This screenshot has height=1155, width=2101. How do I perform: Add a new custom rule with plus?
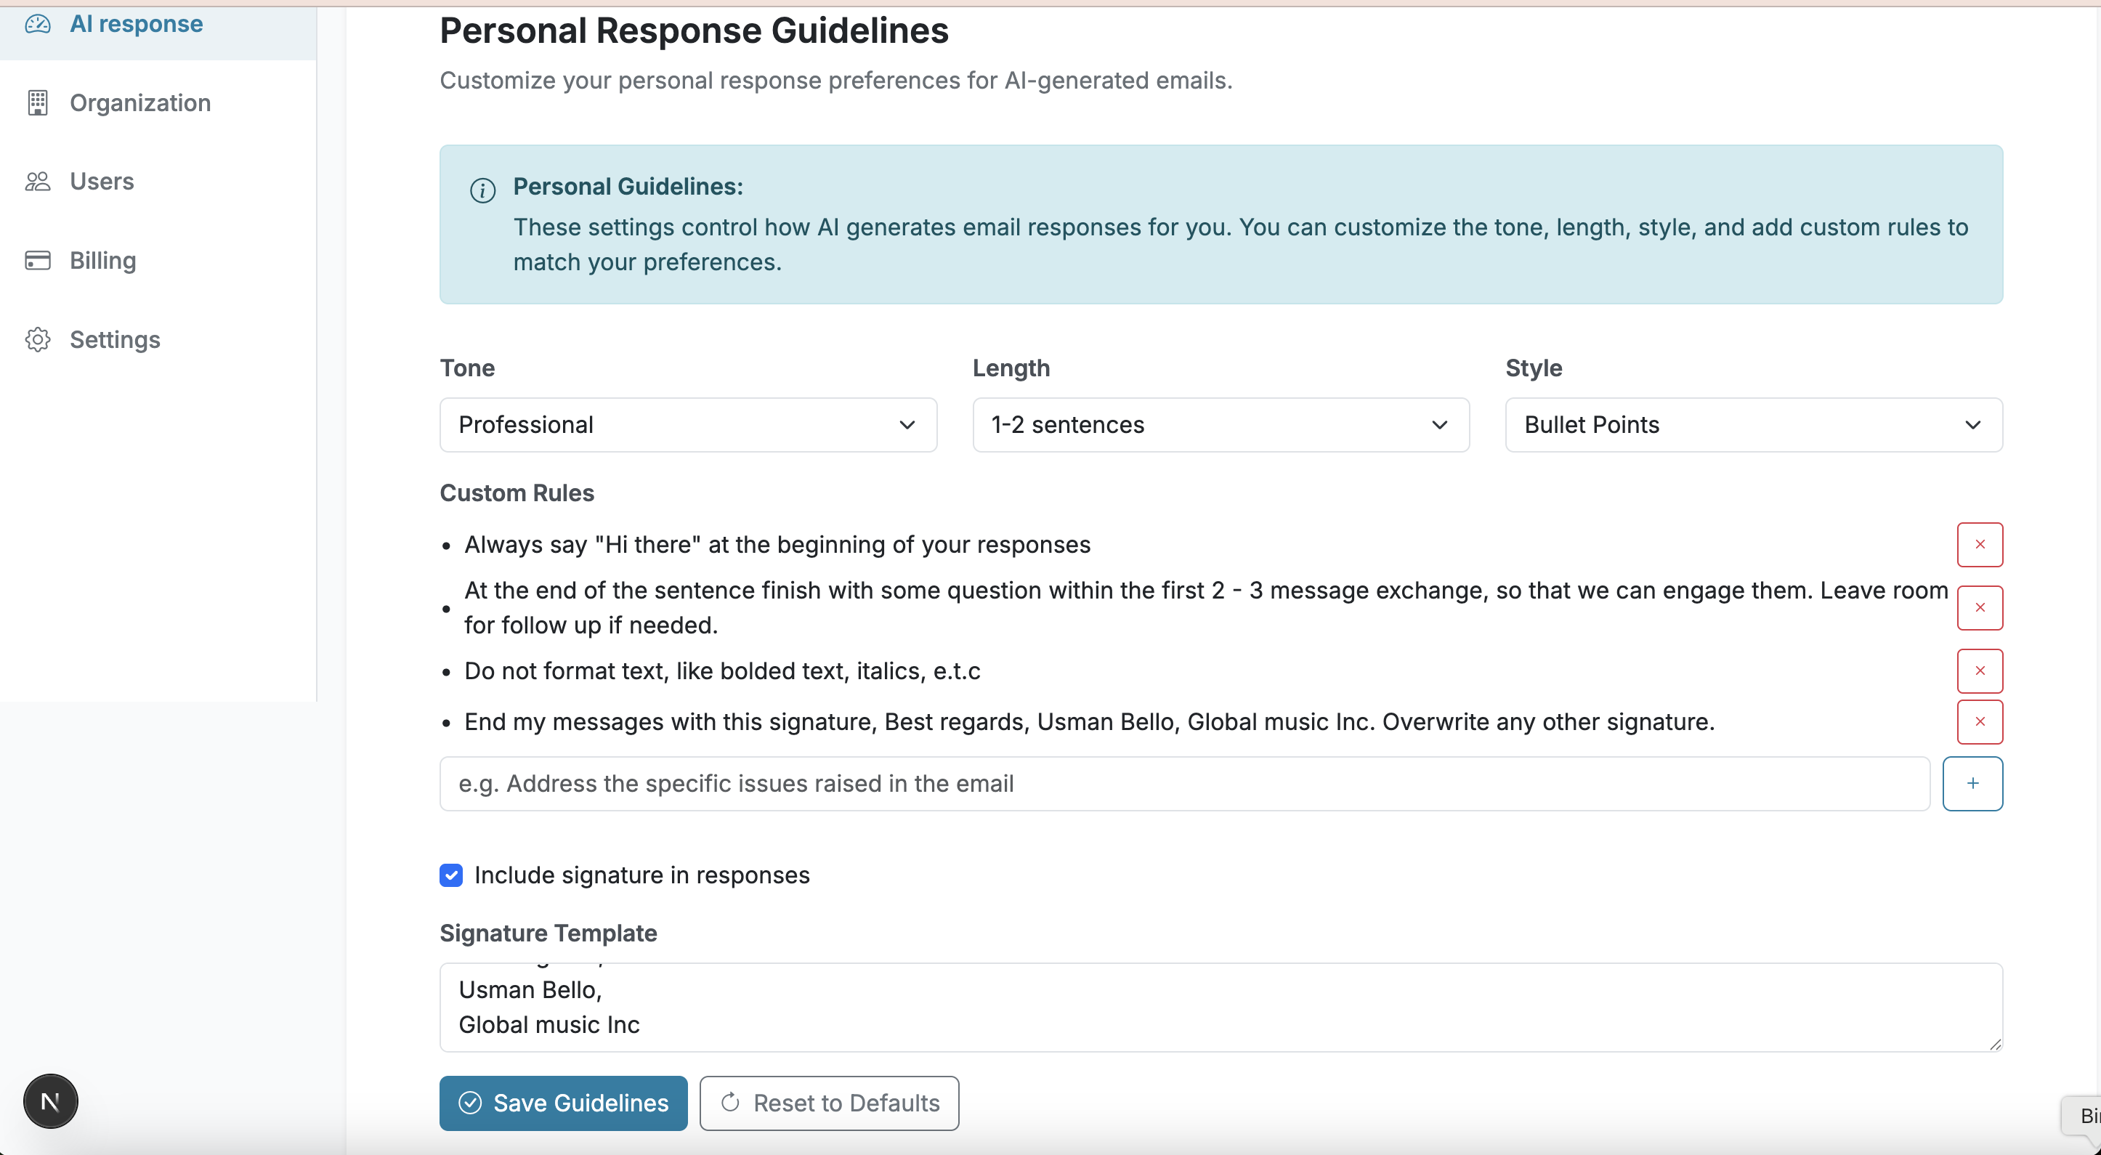(1973, 783)
